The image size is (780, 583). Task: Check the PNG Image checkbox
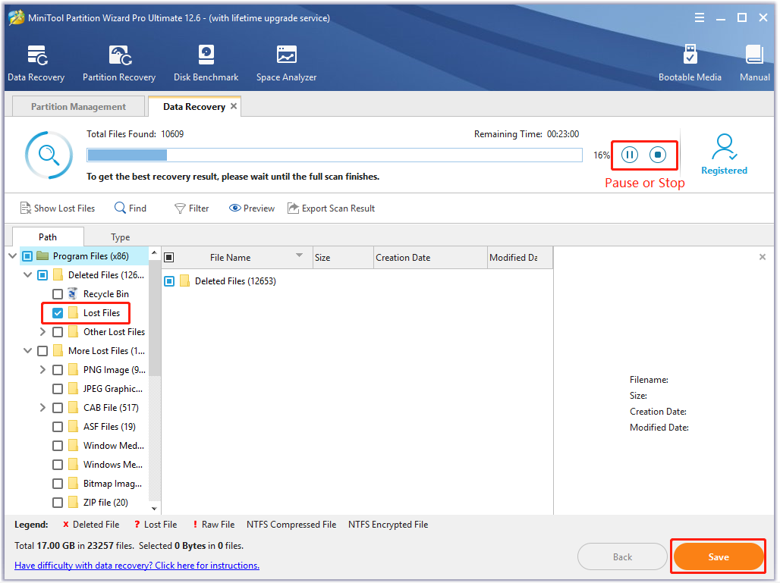[x=58, y=370]
